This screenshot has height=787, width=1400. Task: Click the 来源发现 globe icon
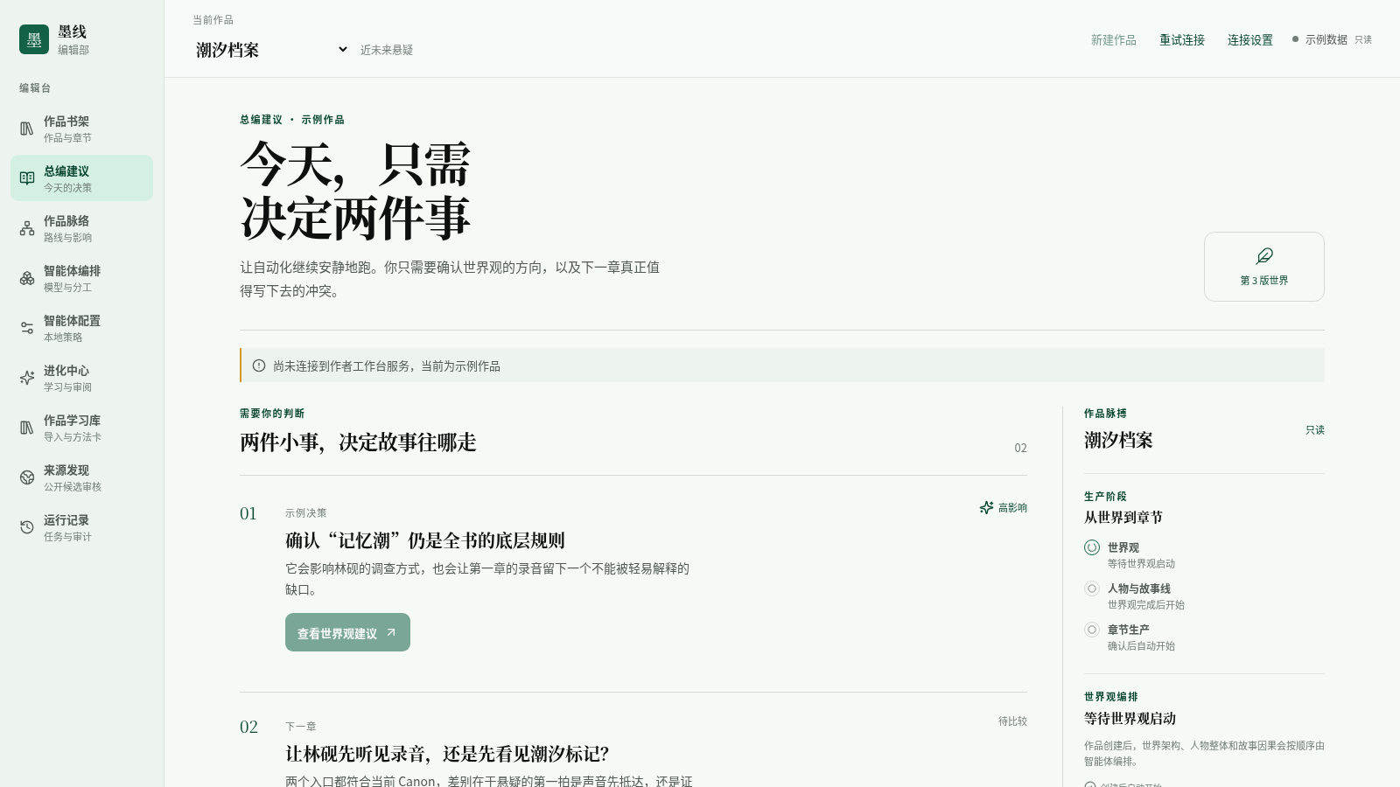pyautogui.click(x=27, y=477)
